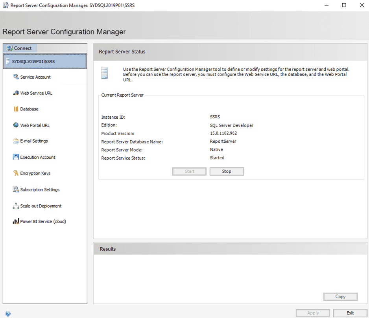This screenshot has height=318, width=369.
Task: Go to the Database settings label
Action: click(x=29, y=109)
